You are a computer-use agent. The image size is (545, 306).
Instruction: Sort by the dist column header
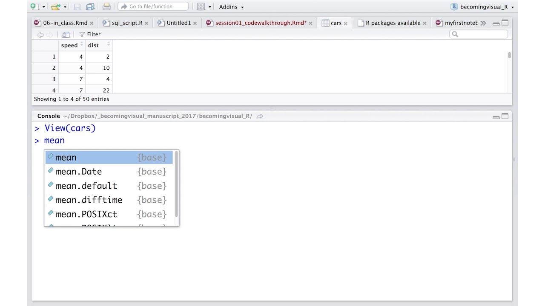pos(99,45)
